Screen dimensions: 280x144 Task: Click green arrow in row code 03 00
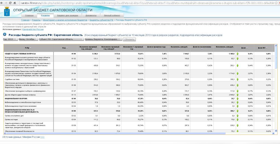click(238, 111)
